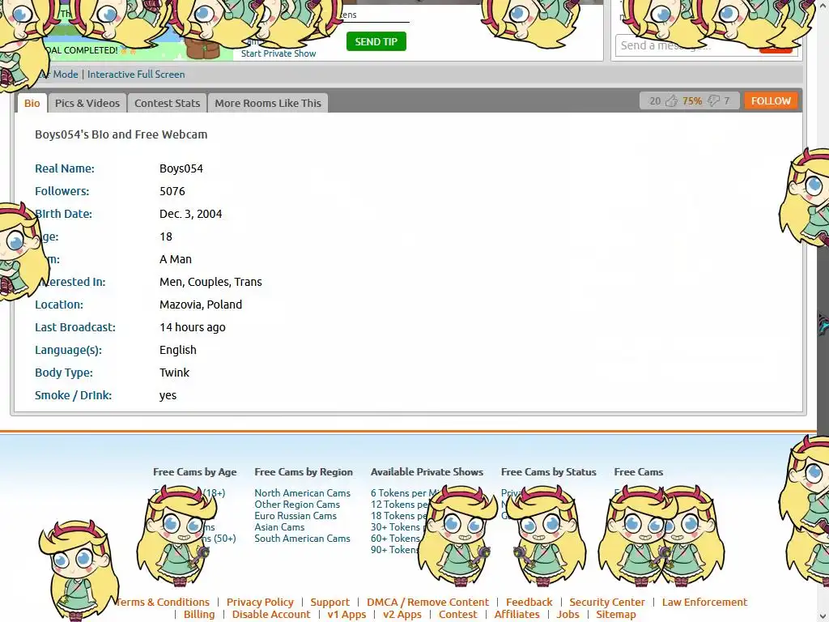Open the Affiliates footer link

pyautogui.click(x=517, y=614)
